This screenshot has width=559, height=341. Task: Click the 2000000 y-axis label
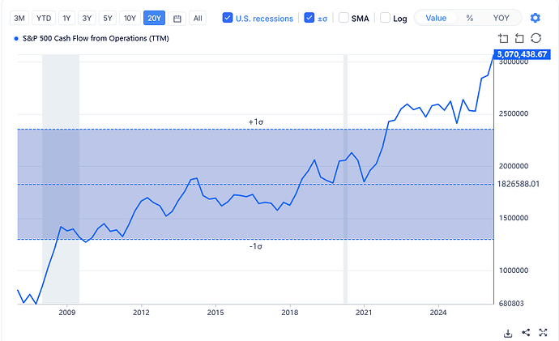tap(514, 166)
